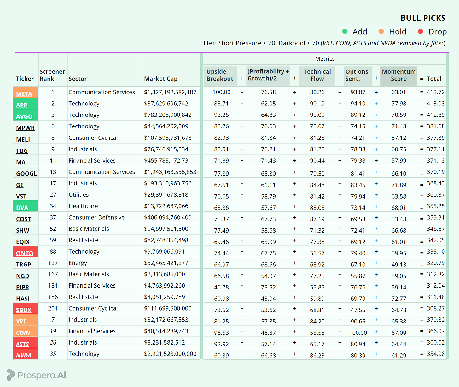Open the HASI ticker link

(x=23, y=299)
